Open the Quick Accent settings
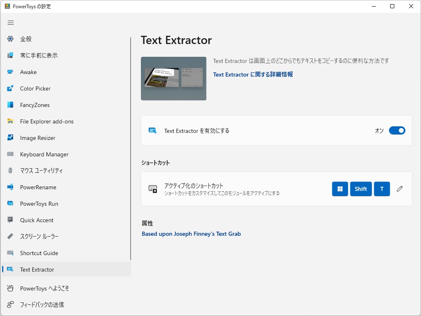421x316 pixels. (37, 220)
